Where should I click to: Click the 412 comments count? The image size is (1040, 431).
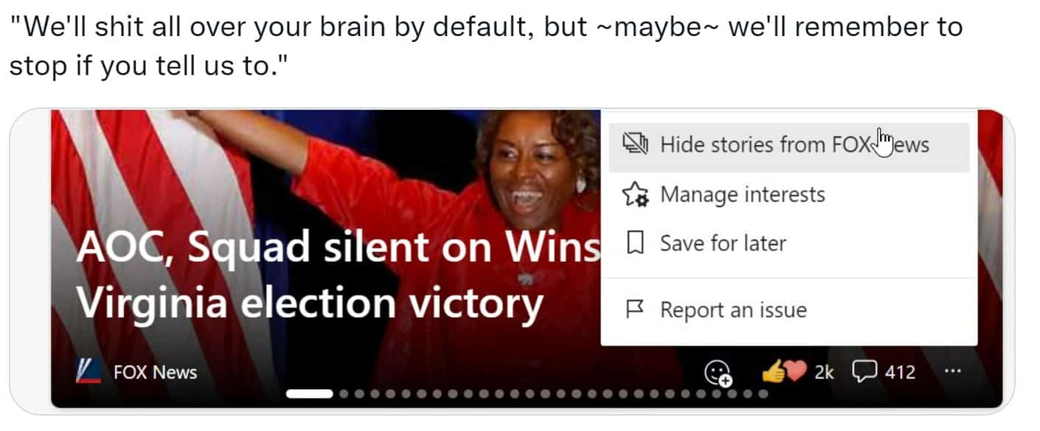tap(900, 372)
